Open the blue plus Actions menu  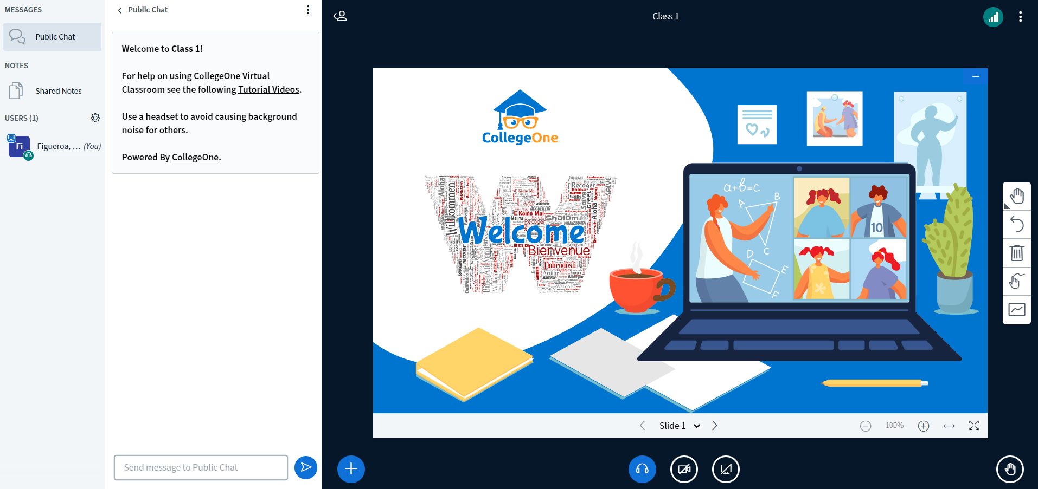point(351,469)
